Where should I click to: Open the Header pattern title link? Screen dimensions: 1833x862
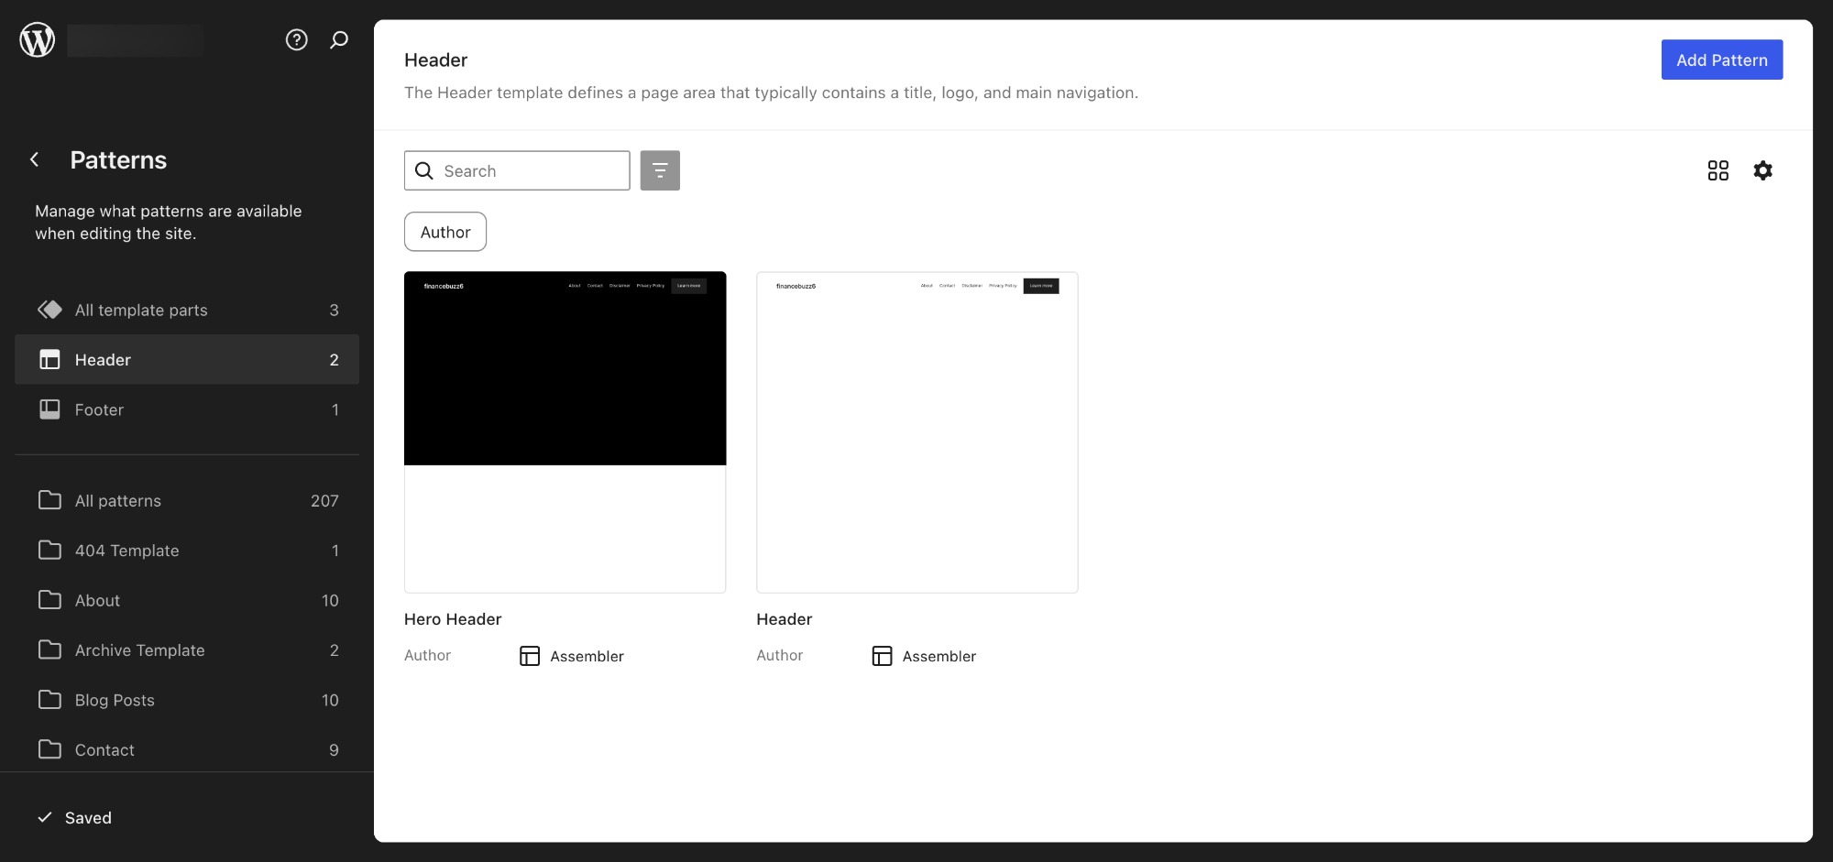[784, 619]
